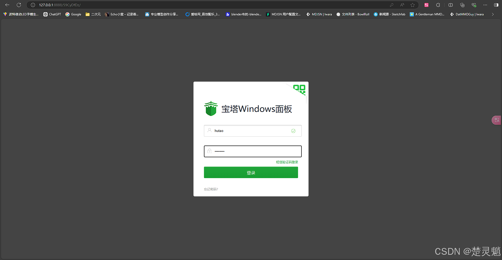502x260 pixels.
Task: Open browser essentials heart icon
Action: point(474,5)
